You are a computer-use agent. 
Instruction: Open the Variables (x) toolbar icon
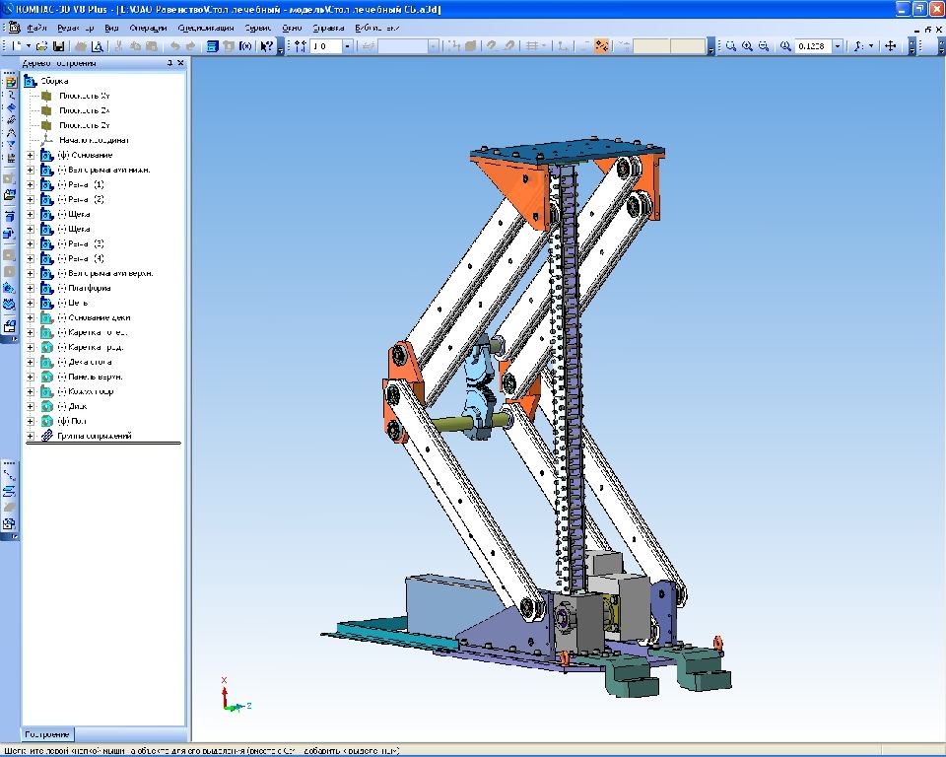click(x=244, y=46)
